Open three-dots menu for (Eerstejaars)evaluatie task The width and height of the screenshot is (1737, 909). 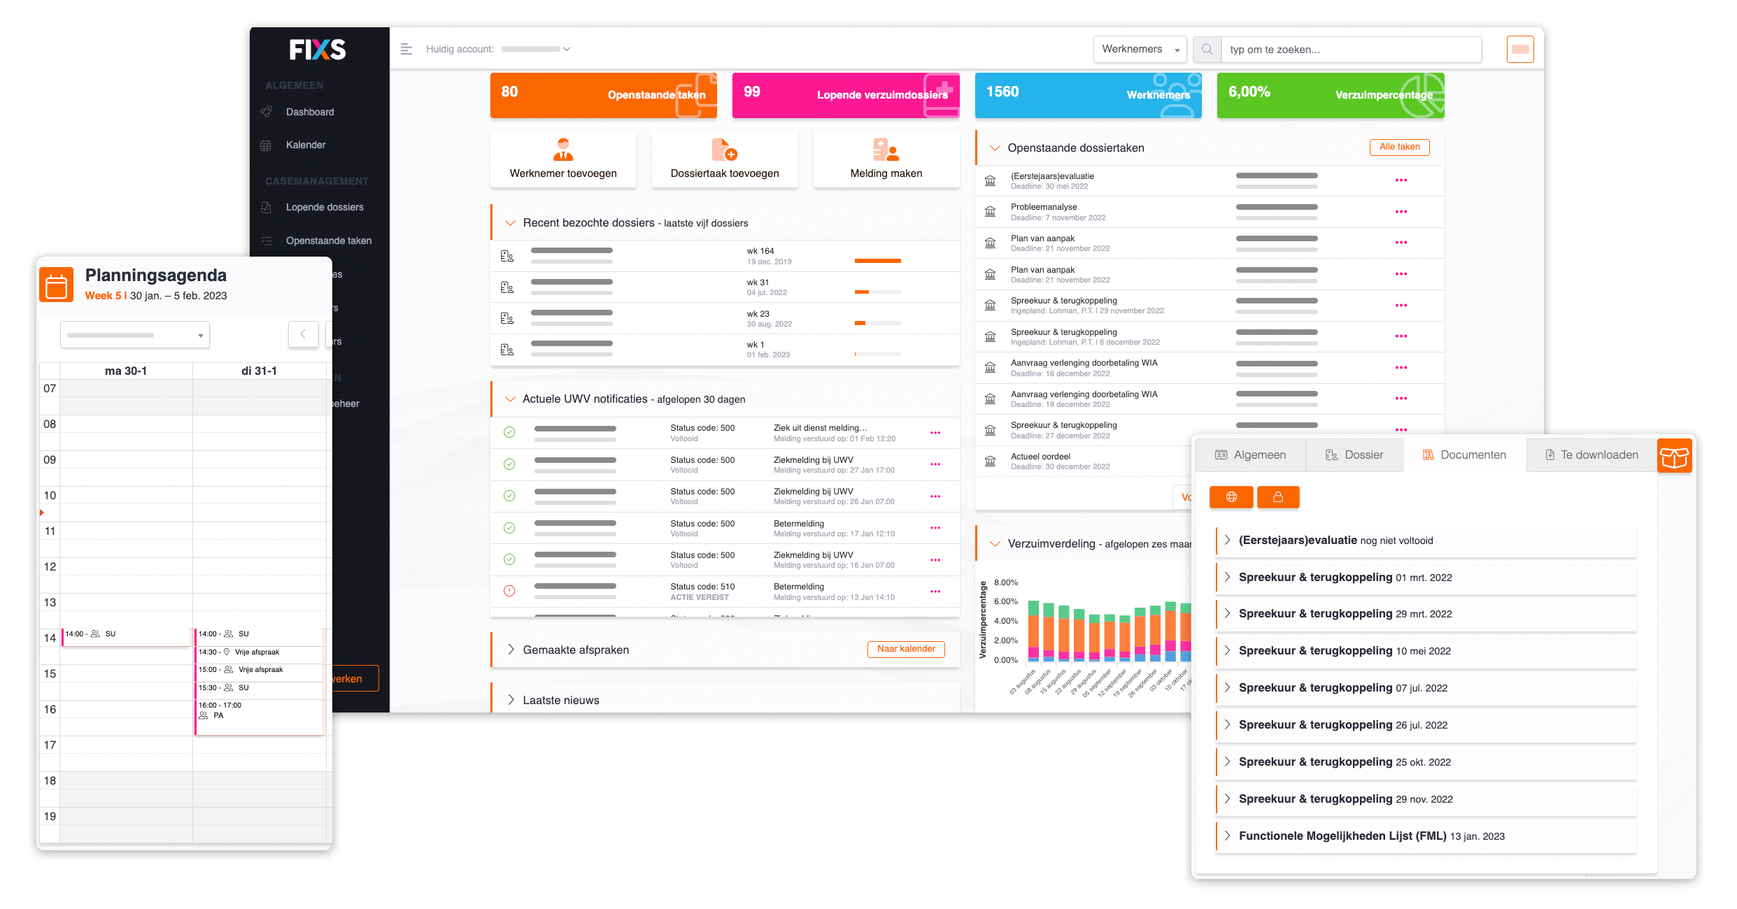pyautogui.click(x=1401, y=180)
